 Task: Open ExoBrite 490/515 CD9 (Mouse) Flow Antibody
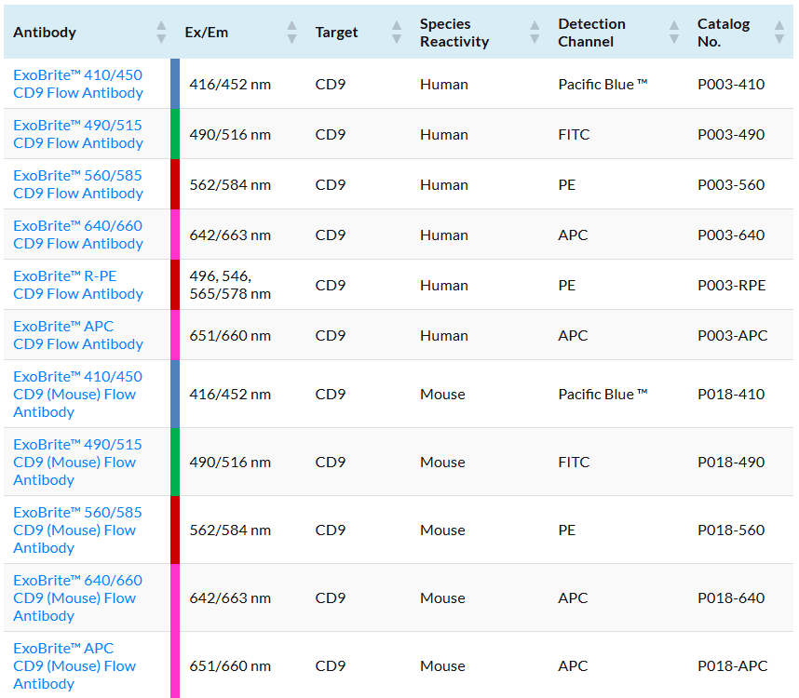pos(77,463)
